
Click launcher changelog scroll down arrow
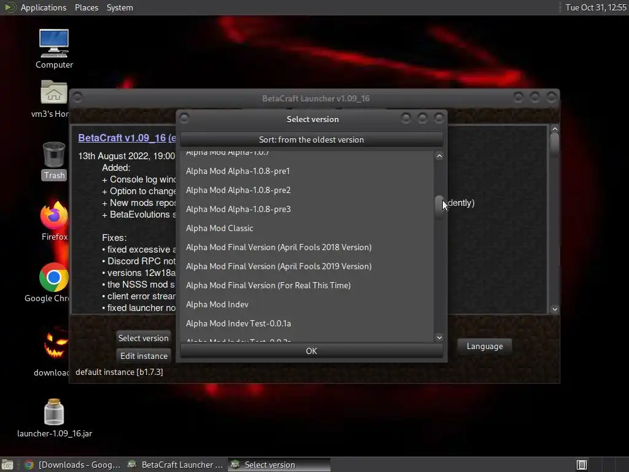tap(555, 309)
